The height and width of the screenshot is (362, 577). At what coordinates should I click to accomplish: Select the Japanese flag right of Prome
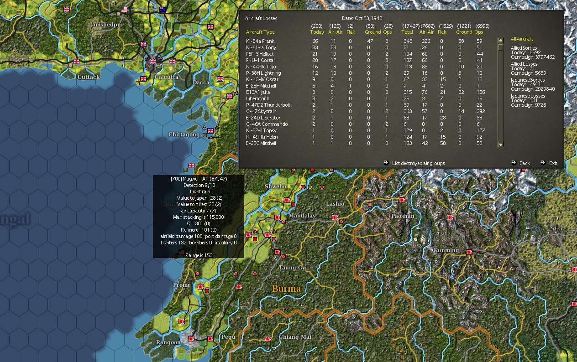tap(201, 287)
